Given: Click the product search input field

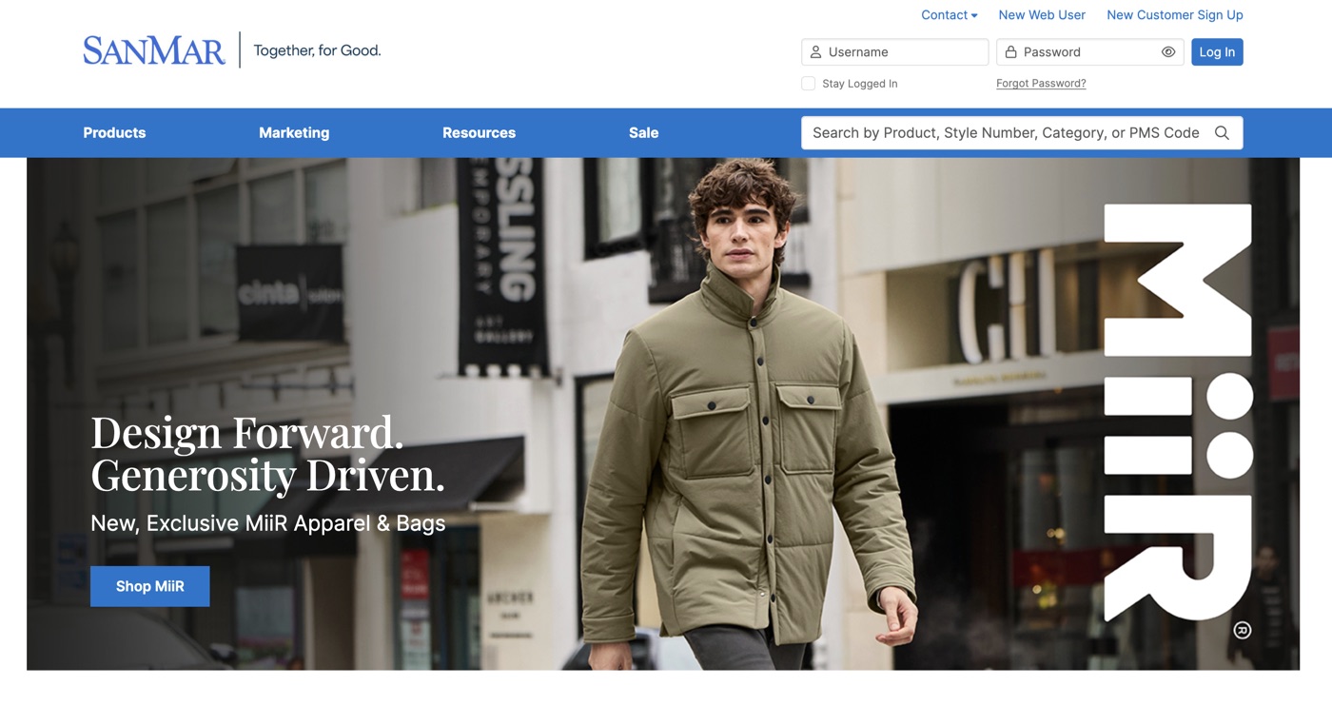Looking at the screenshot, I should pos(1022,133).
